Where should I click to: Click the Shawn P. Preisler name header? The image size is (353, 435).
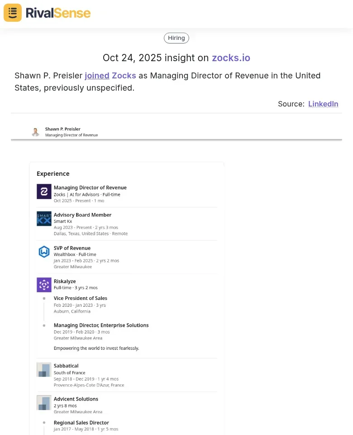pos(62,129)
